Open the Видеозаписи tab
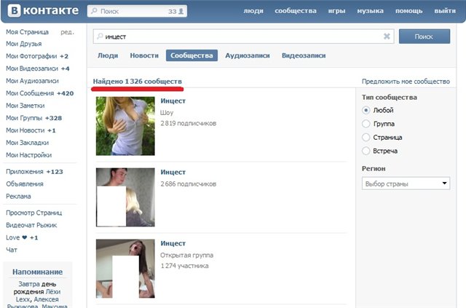Viewport: 466px width, 308px height. coord(303,55)
